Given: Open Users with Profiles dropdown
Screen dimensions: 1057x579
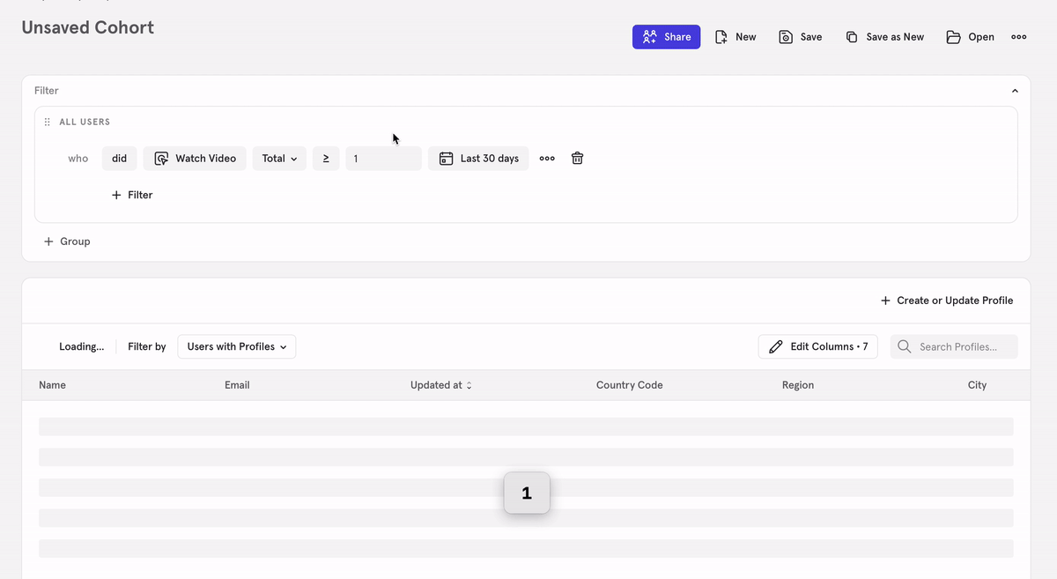Looking at the screenshot, I should click(x=236, y=346).
